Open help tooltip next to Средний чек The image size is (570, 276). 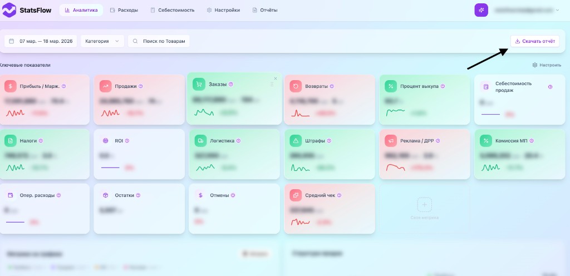(x=339, y=195)
